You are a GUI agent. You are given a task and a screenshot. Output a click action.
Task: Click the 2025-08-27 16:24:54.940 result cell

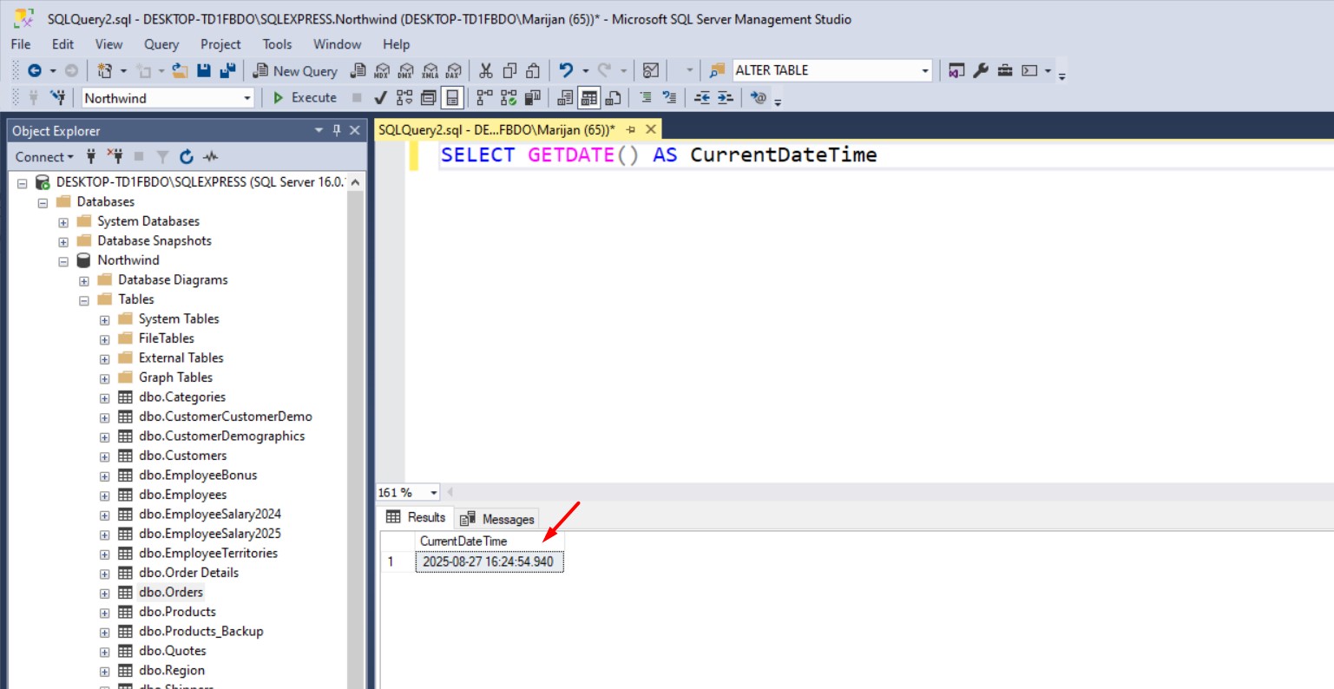pos(490,561)
